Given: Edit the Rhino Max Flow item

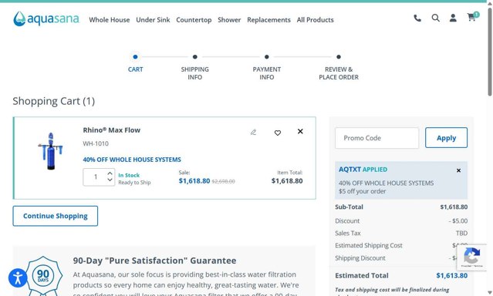Looking at the screenshot, I should coord(253,133).
